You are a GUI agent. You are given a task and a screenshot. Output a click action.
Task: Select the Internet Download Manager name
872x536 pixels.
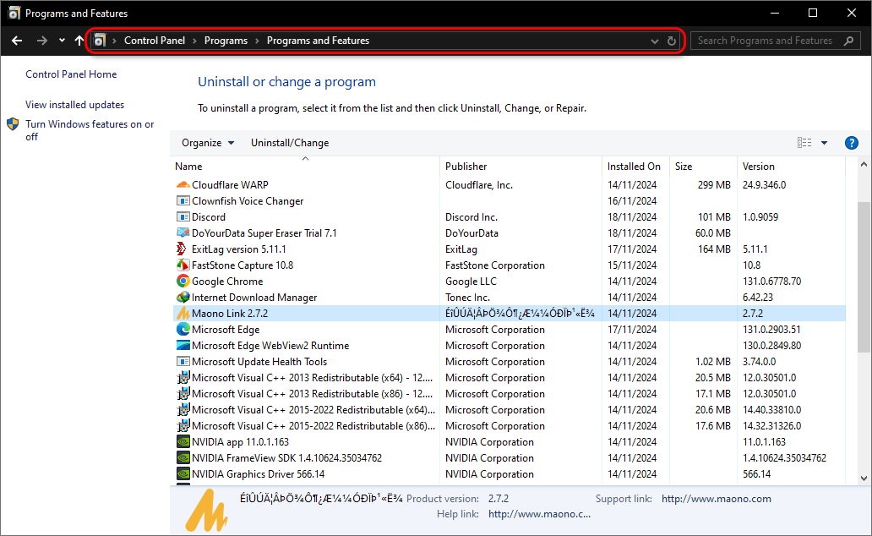pyautogui.click(x=254, y=298)
